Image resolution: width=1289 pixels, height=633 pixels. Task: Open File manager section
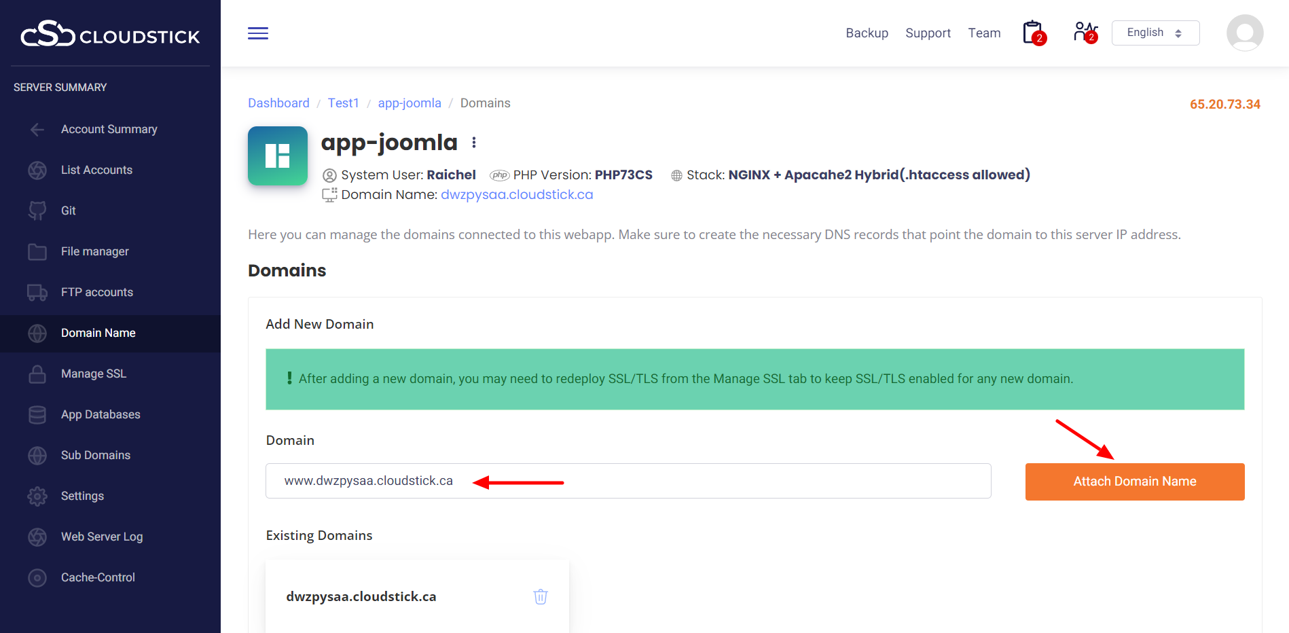coord(94,251)
